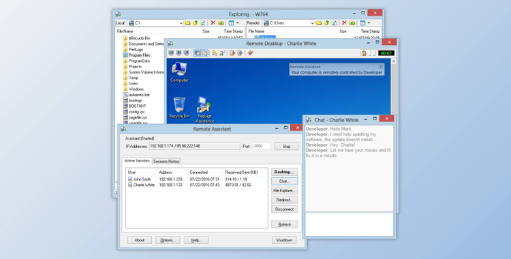The height and width of the screenshot is (259, 511).
Task: Toggle second highlighted control button in Remote Desktop toolbar
Action: click(204, 53)
